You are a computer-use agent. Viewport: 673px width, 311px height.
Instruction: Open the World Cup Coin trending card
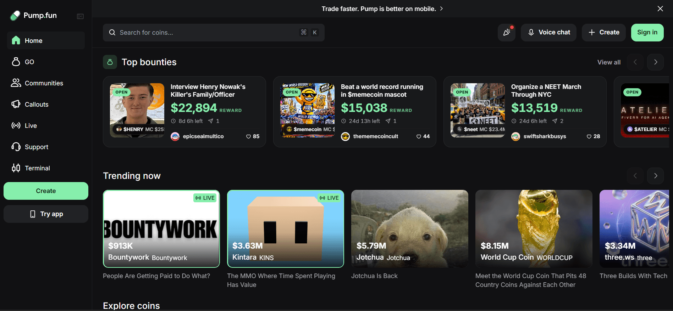pos(534,229)
